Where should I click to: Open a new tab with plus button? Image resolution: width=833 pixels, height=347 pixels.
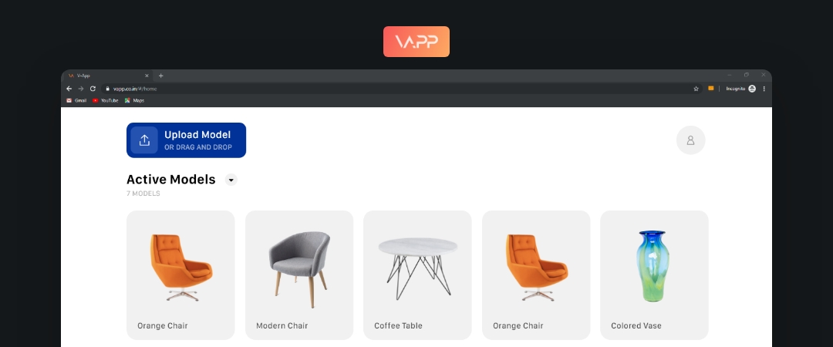pyautogui.click(x=161, y=76)
